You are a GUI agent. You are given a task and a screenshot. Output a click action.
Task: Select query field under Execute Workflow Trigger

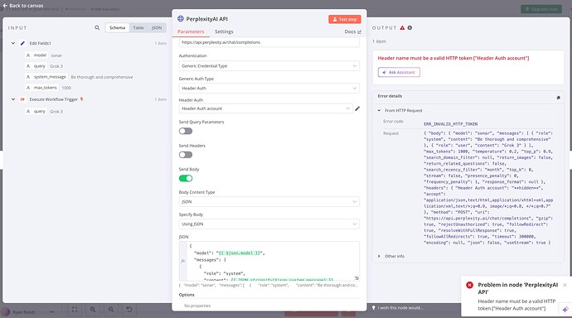coord(36,112)
